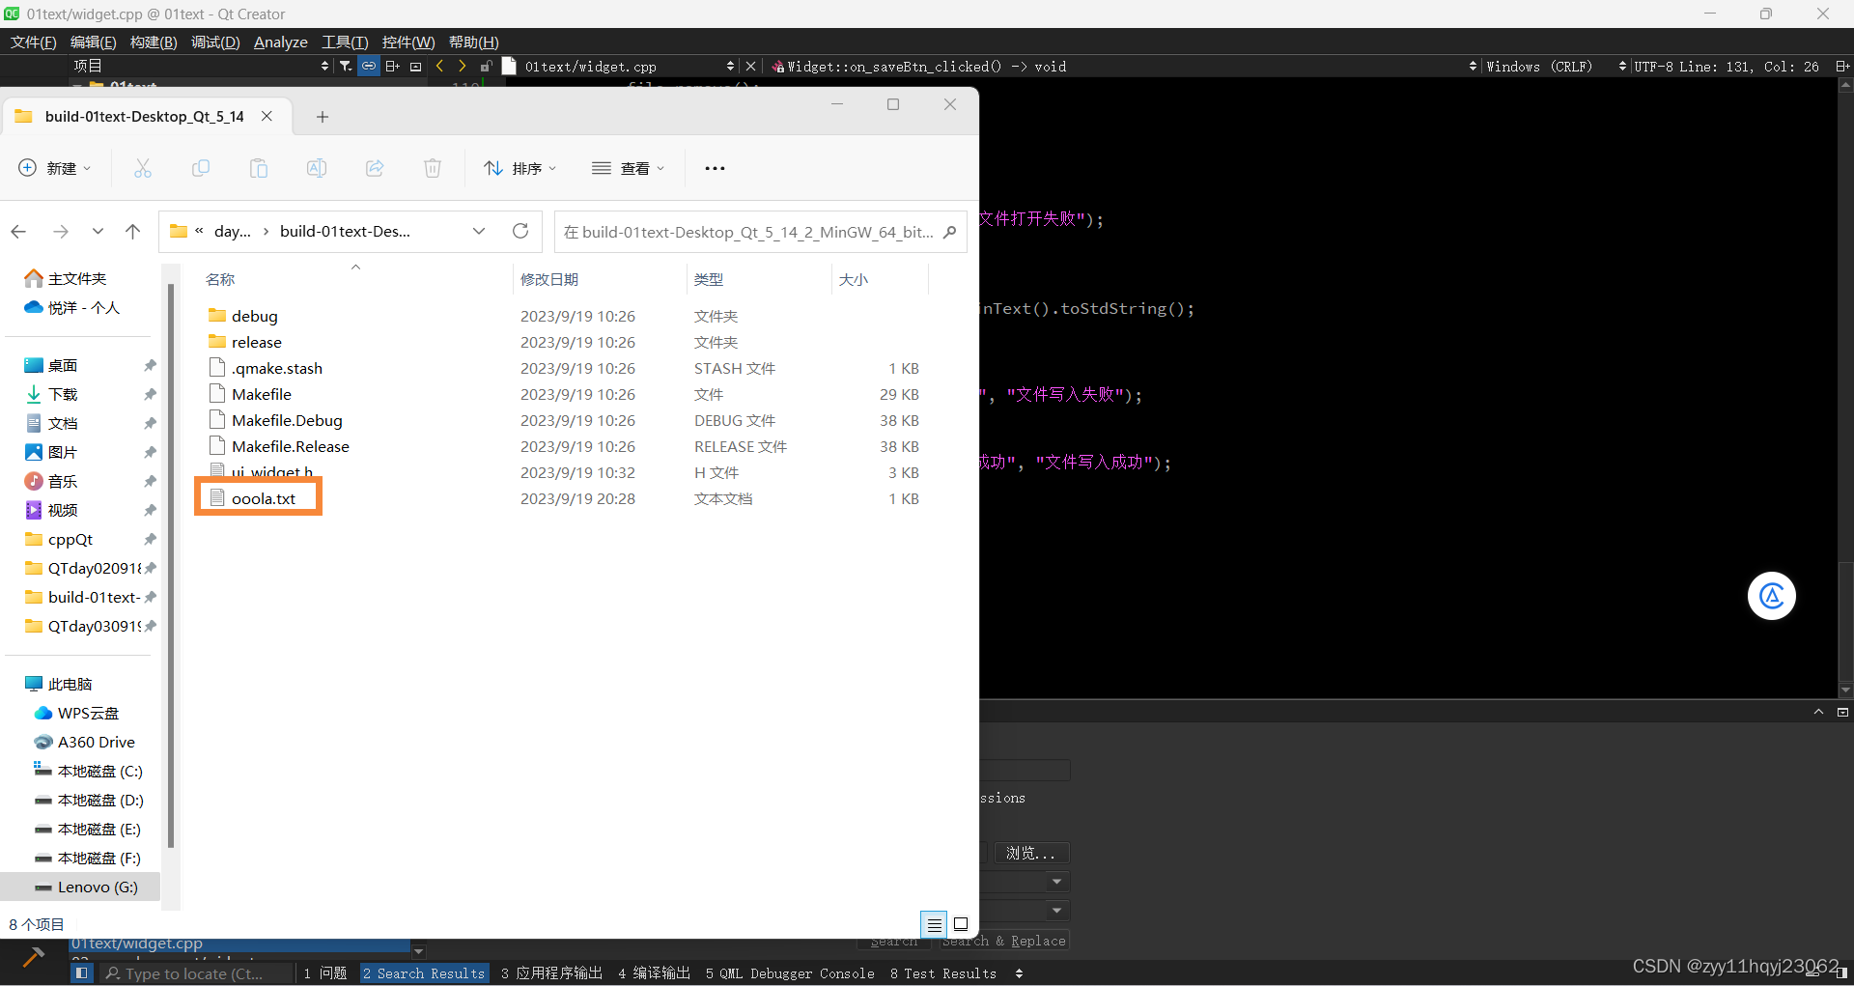Click the Cut icon in Explorer toolbar
The height and width of the screenshot is (986, 1854).
(142, 167)
